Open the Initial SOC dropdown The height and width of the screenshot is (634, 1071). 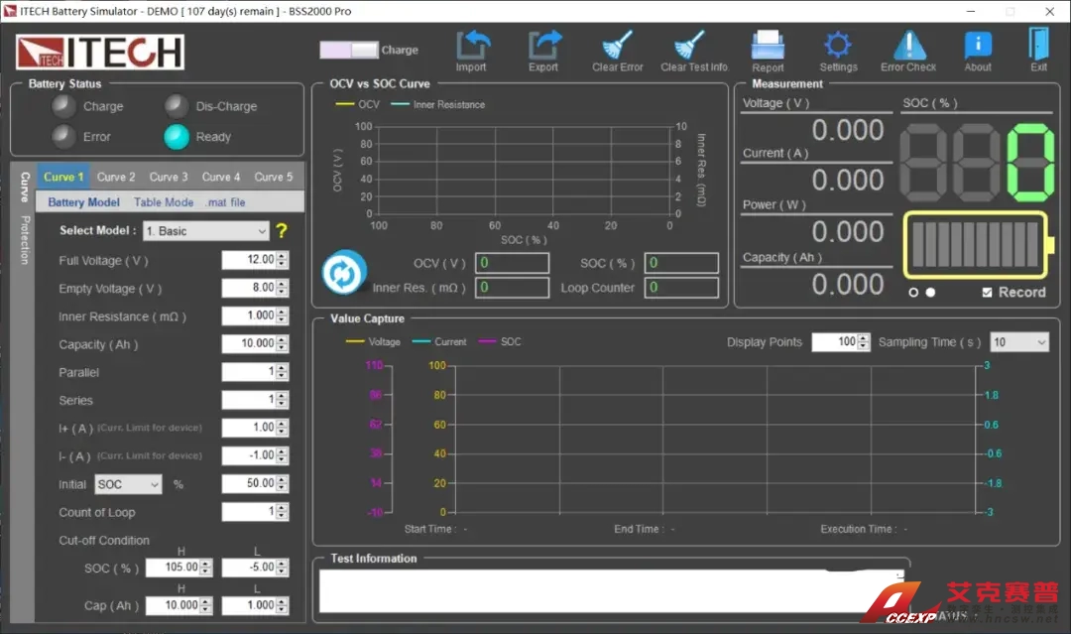click(x=128, y=484)
